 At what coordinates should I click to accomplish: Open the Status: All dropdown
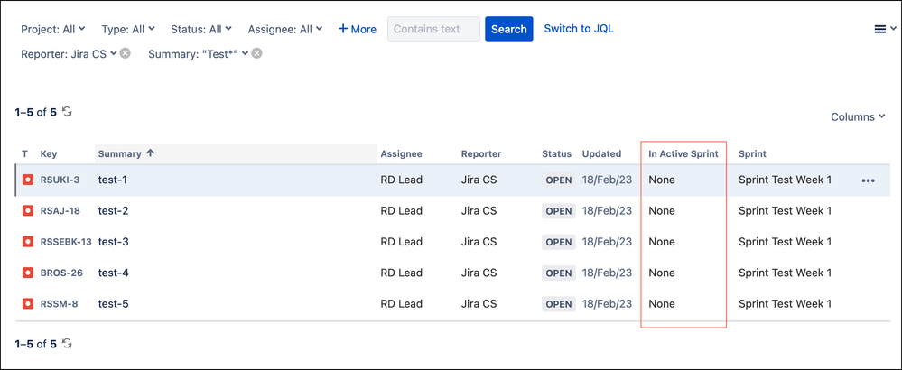click(201, 29)
